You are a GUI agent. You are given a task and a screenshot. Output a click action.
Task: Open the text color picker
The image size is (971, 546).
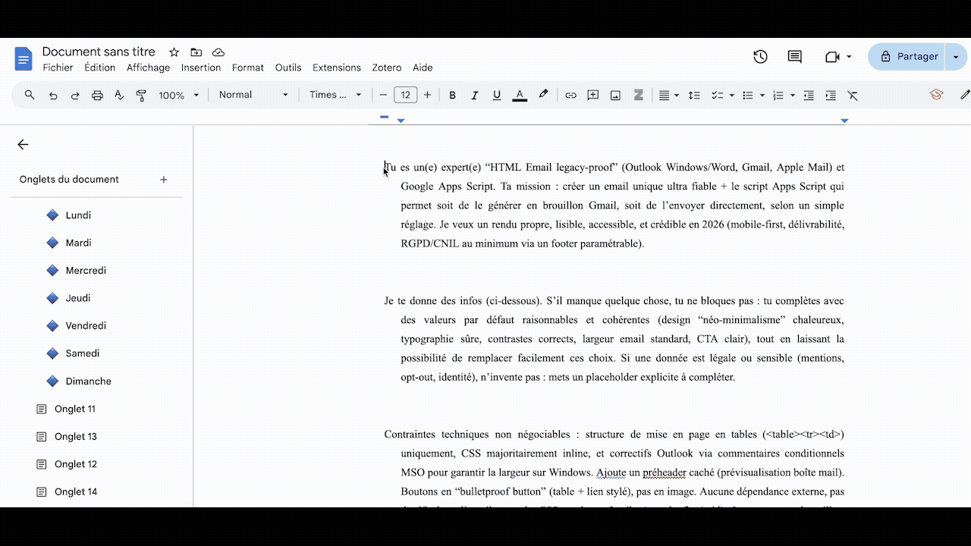(520, 96)
